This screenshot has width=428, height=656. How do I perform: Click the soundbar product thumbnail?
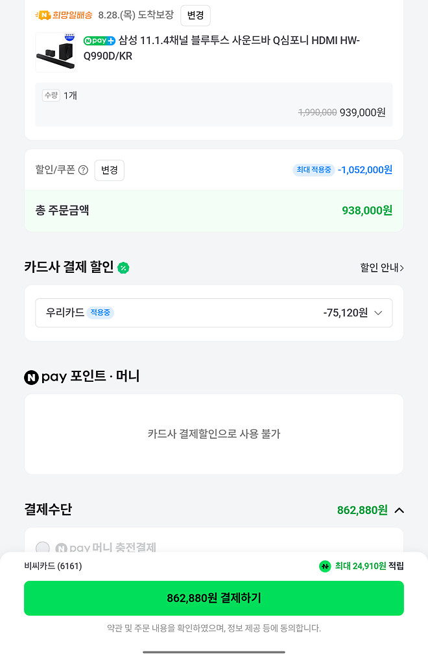(x=55, y=52)
